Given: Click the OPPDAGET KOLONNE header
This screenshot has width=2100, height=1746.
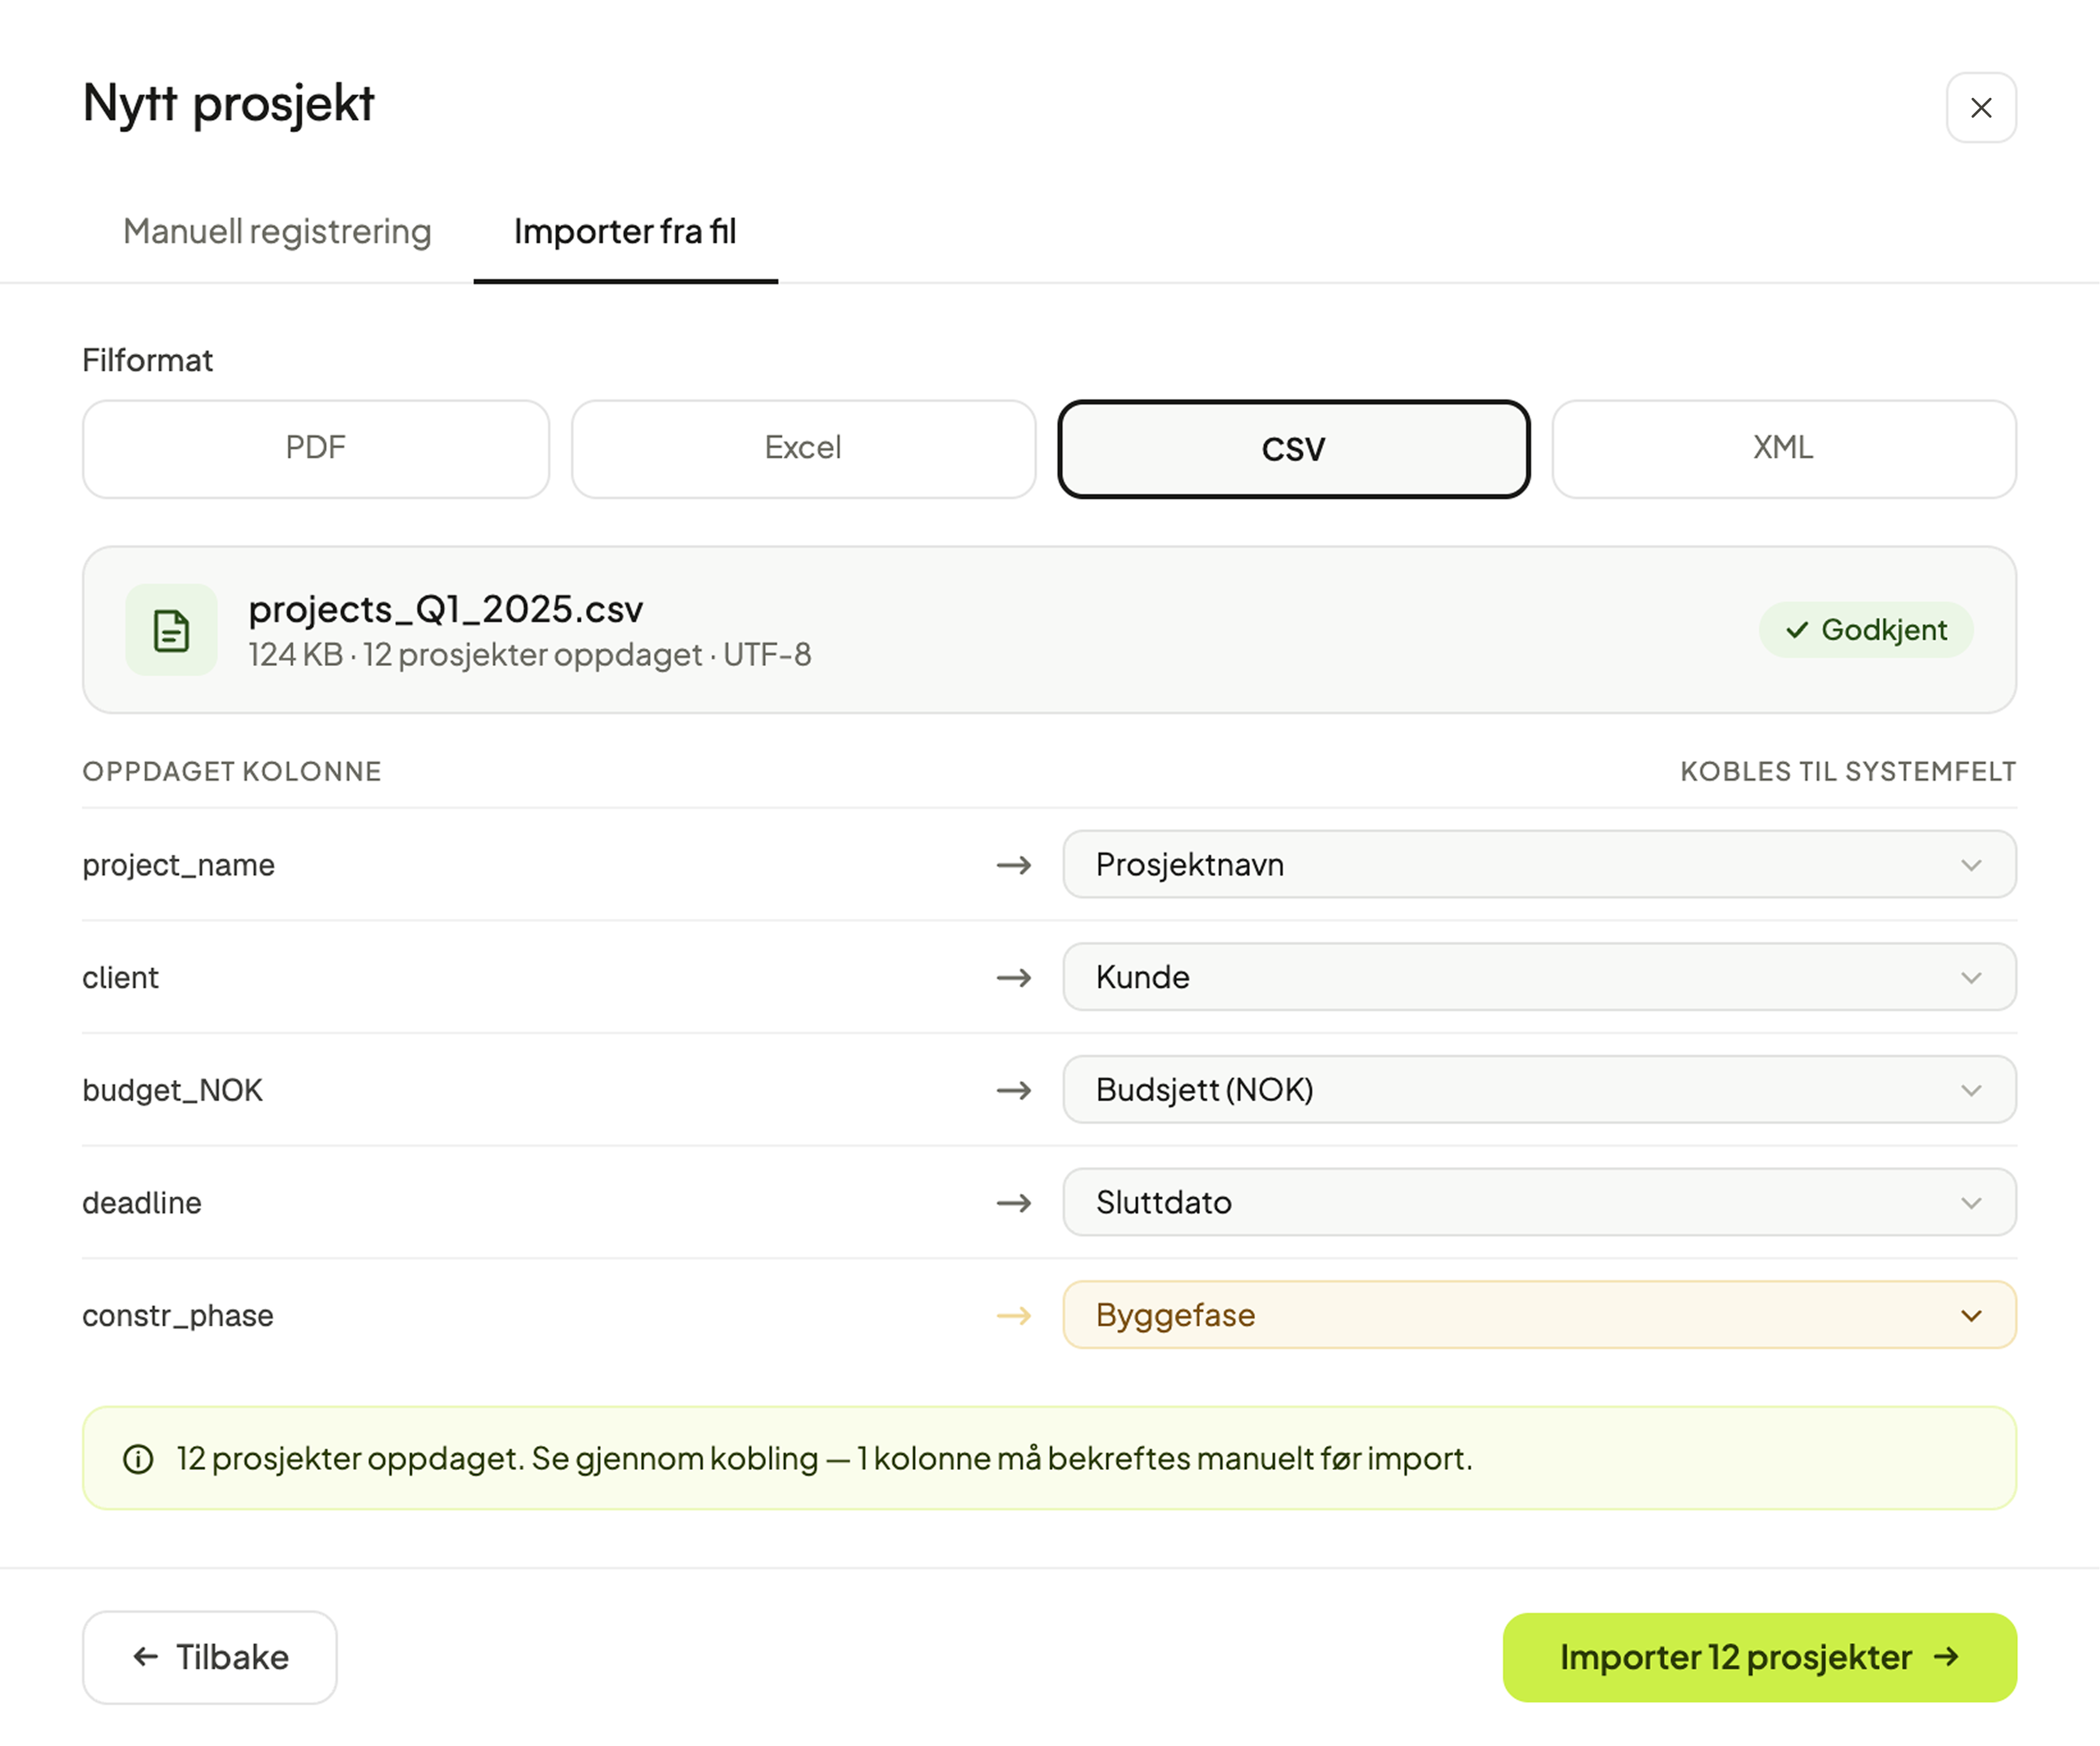Looking at the screenshot, I should coord(232,771).
